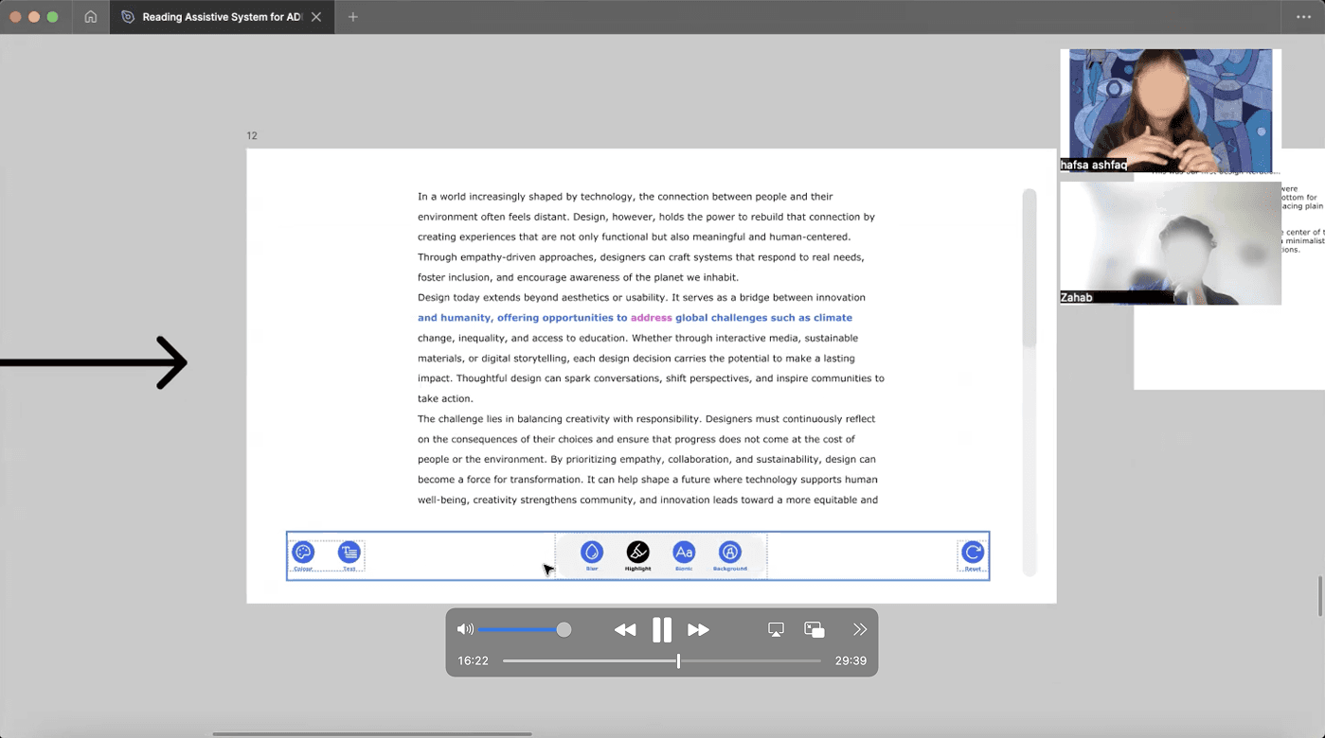Adjust the volume slider knob
1325x738 pixels.
point(564,629)
